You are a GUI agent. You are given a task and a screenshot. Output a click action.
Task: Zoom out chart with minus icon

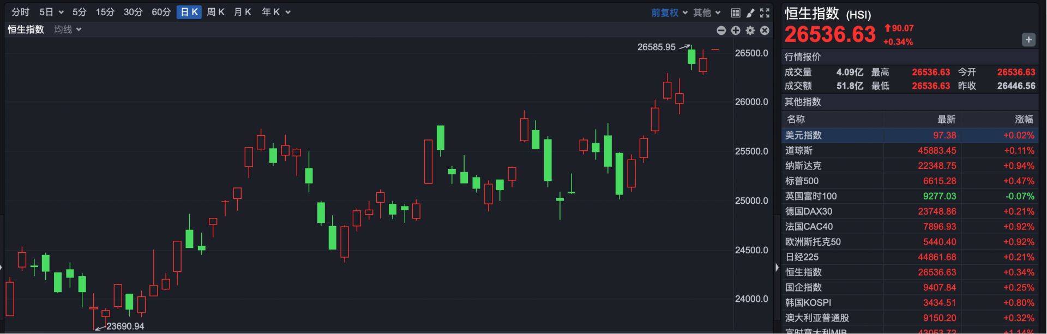pos(721,31)
